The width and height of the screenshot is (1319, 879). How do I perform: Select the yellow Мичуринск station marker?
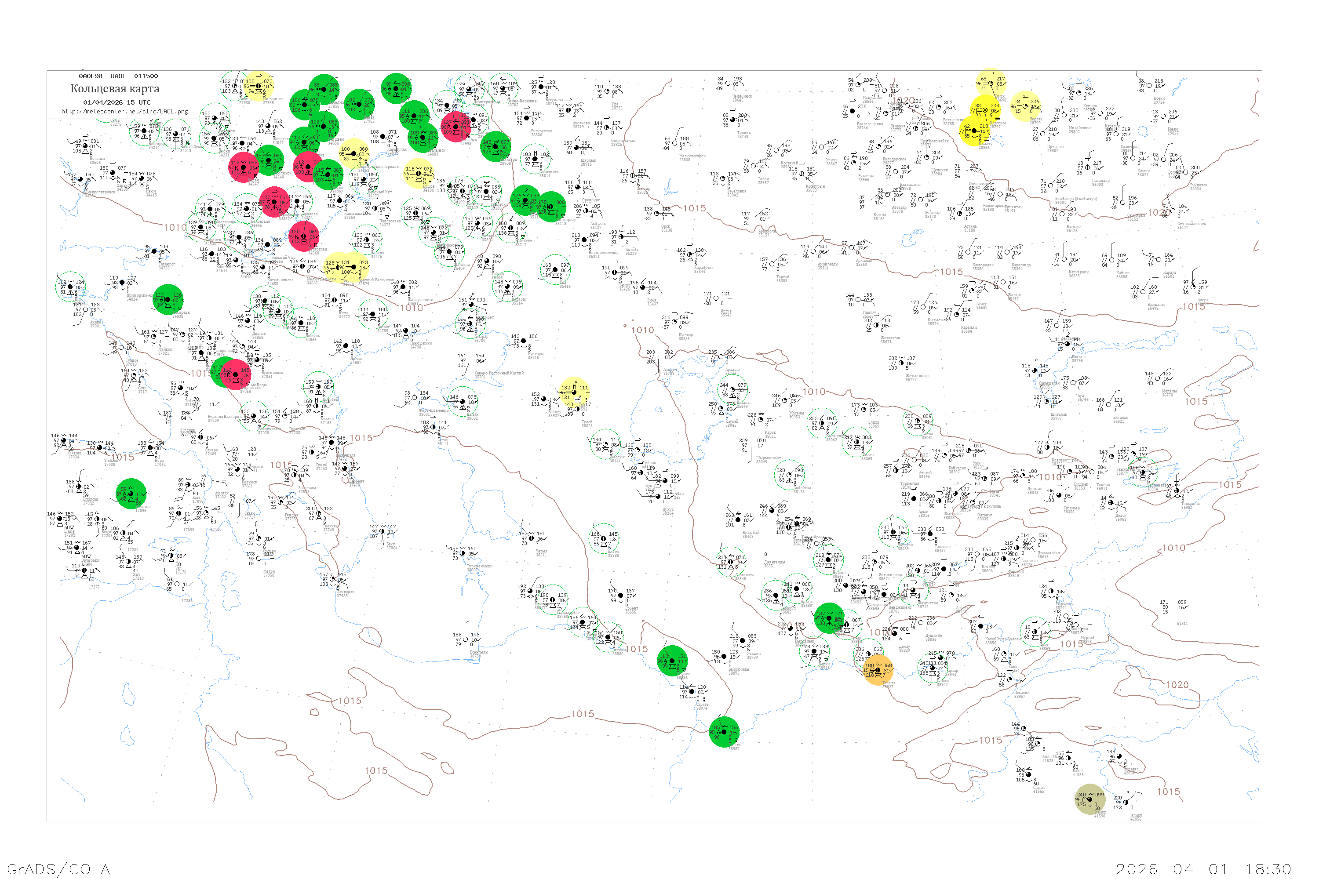pyautogui.click(x=258, y=86)
